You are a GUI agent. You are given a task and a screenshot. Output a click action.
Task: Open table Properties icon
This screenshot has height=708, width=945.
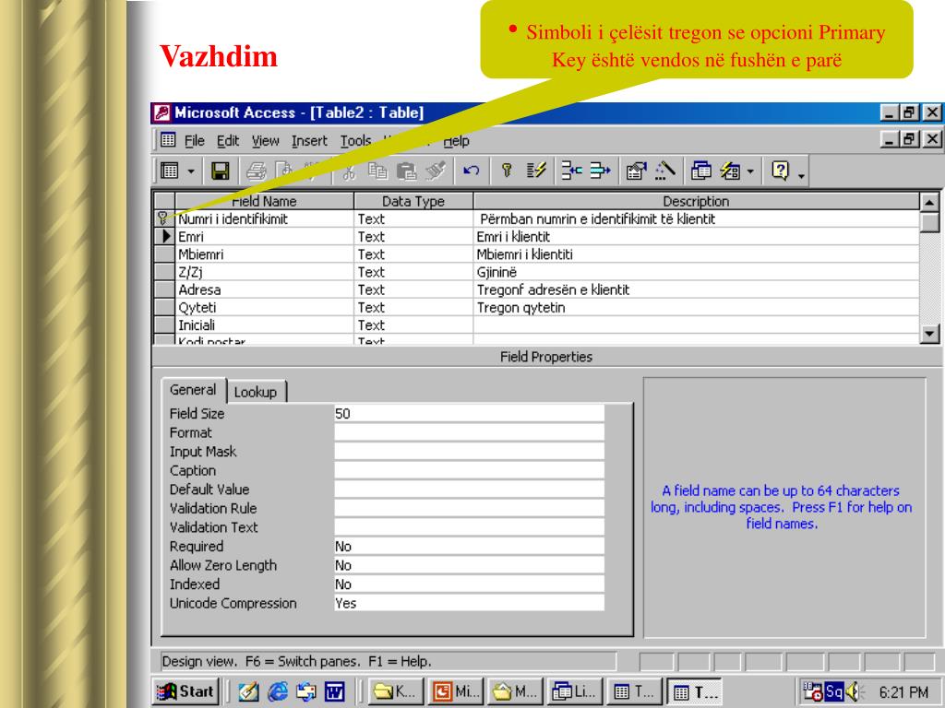click(637, 171)
